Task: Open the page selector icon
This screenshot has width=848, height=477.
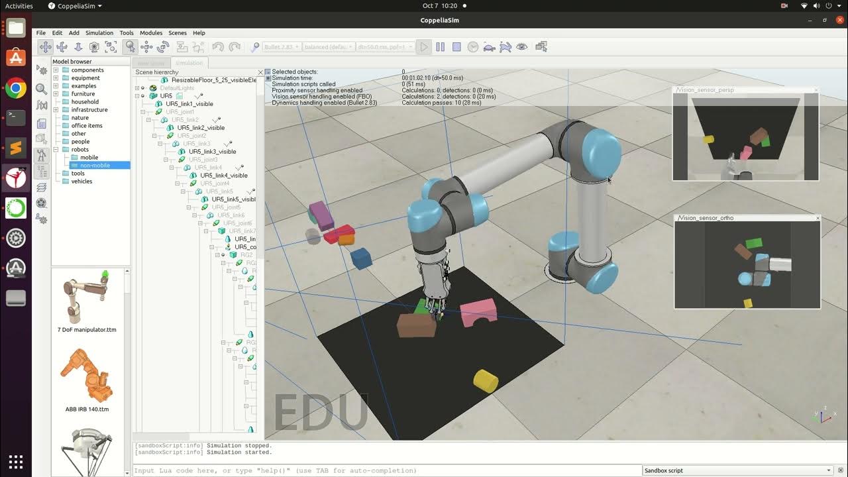Action: [x=541, y=47]
